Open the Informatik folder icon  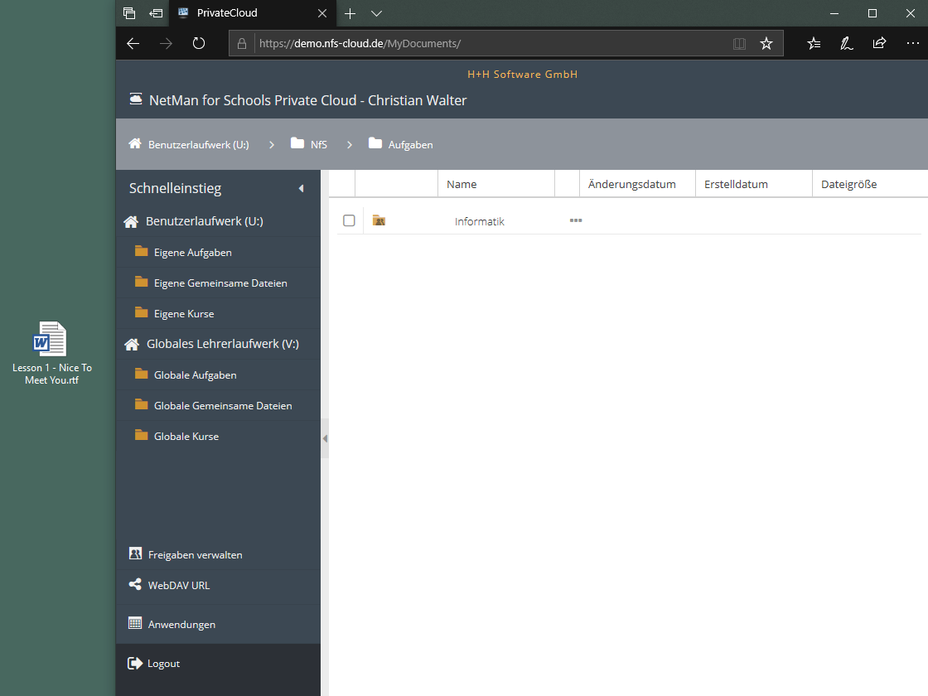click(x=379, y=220)
